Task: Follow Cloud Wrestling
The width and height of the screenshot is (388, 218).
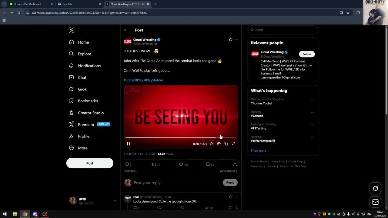Action: pyautogui.click(x=307, y=54)
